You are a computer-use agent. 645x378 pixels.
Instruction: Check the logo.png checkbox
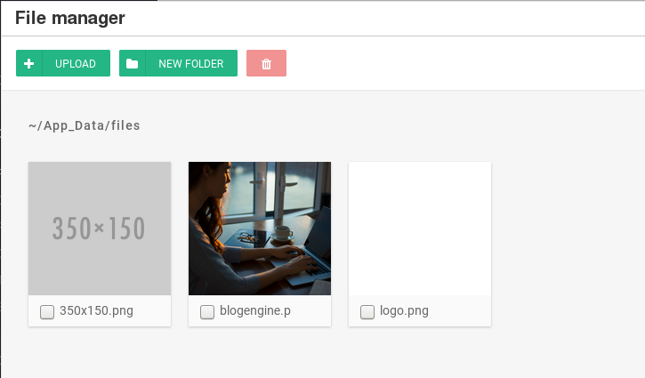coord(367,312)
